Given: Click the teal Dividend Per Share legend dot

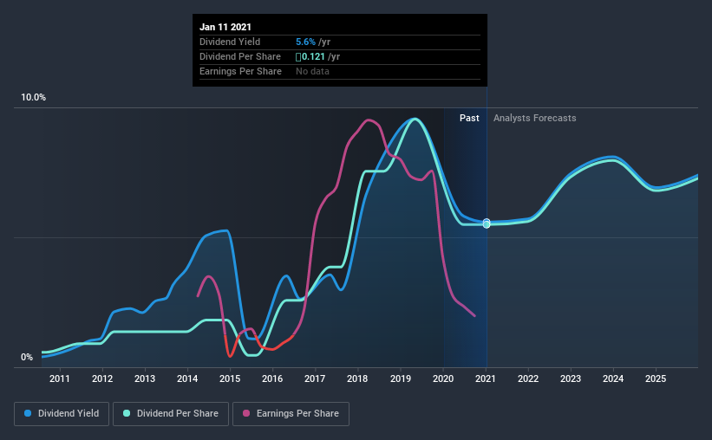Looking at the screenshot, I should tap(127, 413).
